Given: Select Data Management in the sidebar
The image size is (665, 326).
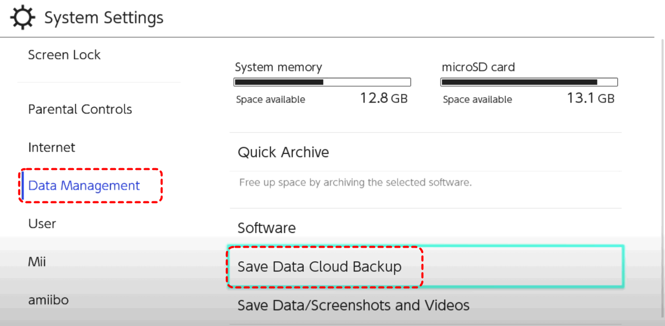Looking at the screenshot, I should (84, 186).
